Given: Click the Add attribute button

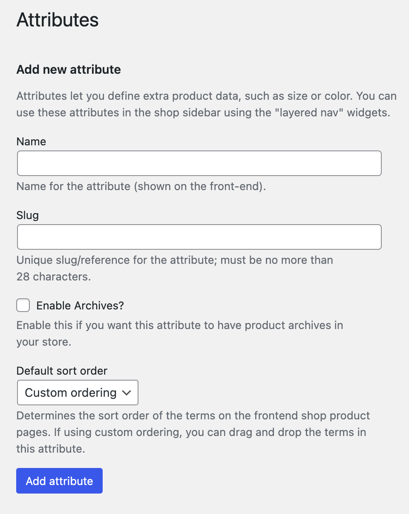Looking at the screenshot, I should tap(59, 481).
